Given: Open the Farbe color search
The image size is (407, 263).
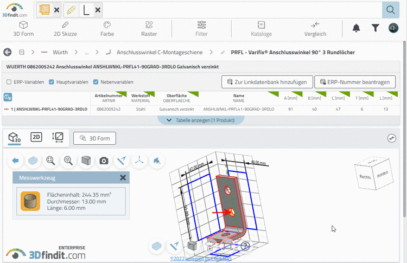Looking at the screenshot, I should [107, 29].
